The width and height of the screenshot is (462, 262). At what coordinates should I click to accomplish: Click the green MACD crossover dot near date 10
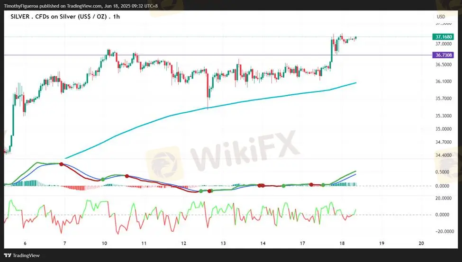pyautogui.click(x=103, y=179)
